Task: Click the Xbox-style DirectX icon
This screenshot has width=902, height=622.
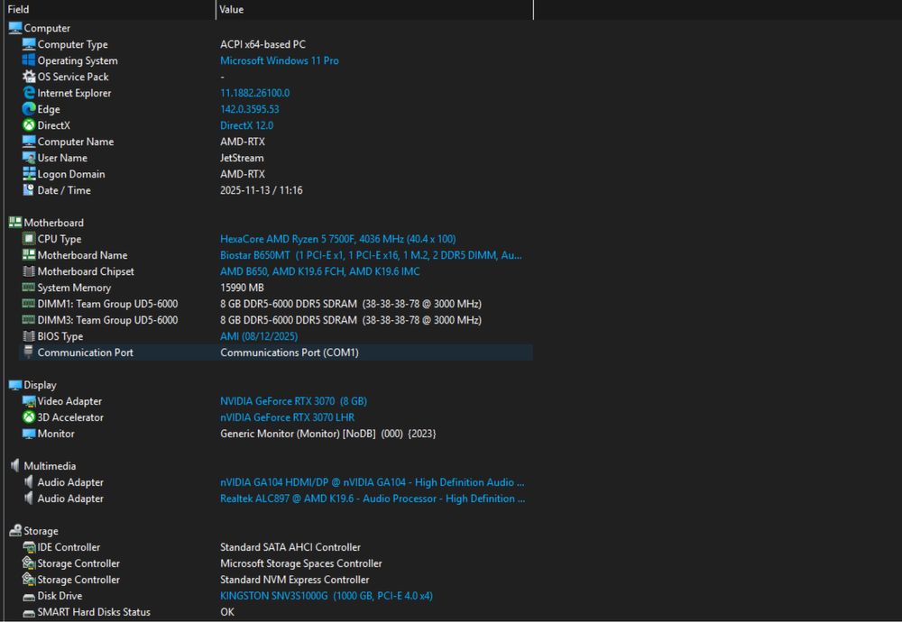Action: click(x=29, y=124)
